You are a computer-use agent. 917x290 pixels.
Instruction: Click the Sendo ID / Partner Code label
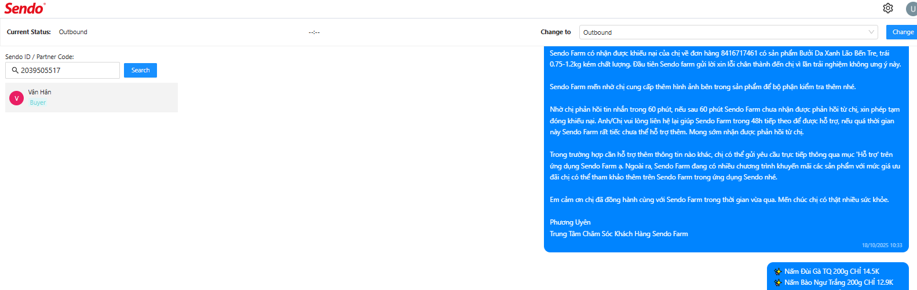[x=39, y=57]
